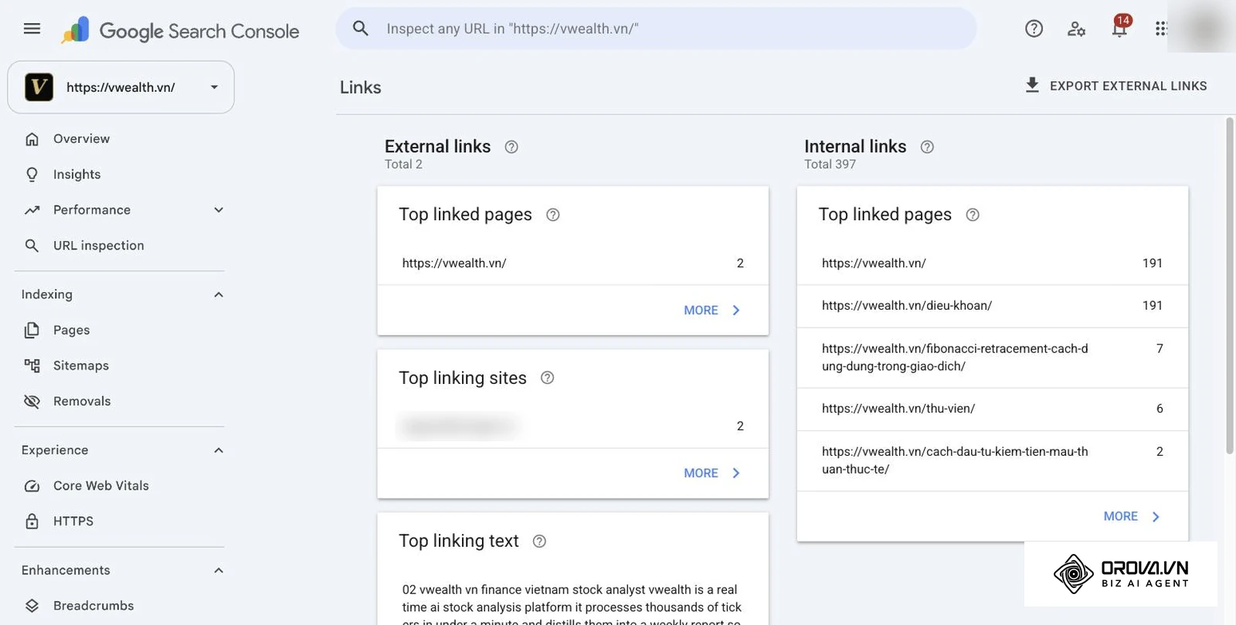The width and height of the screenshot is (1236, 625).
Task: Click EXPORT EXTERNAL LINKS button
Action: (1115, 86)
